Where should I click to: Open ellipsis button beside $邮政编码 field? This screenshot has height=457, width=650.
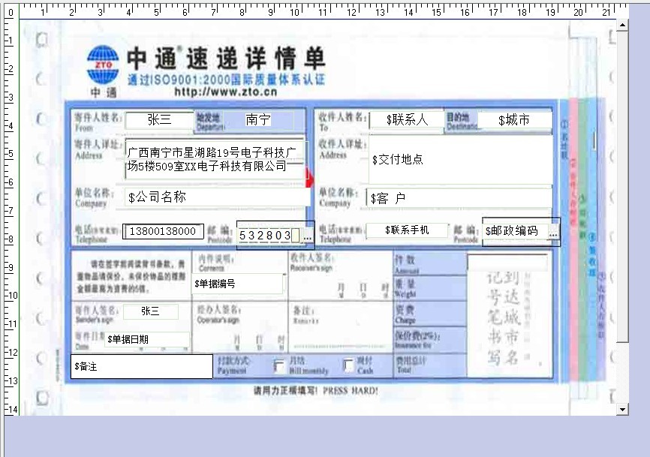point(553,233)
